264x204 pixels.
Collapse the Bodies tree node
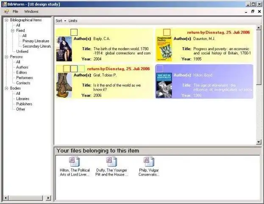pos(6,88)
